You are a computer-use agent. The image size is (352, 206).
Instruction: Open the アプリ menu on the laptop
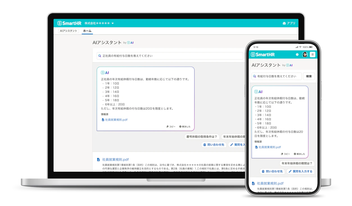[x=289, y=23]
